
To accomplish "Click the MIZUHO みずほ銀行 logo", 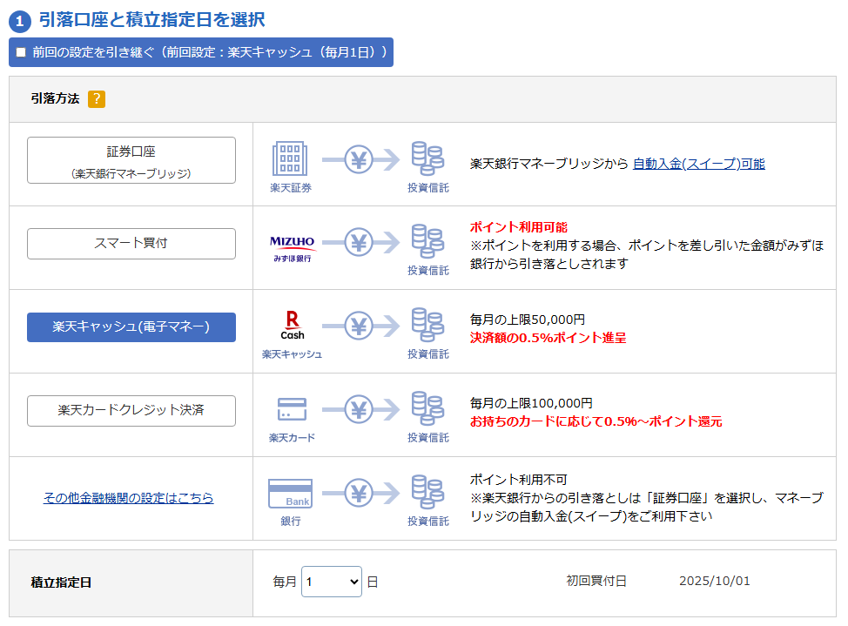I will pos(292,249).
